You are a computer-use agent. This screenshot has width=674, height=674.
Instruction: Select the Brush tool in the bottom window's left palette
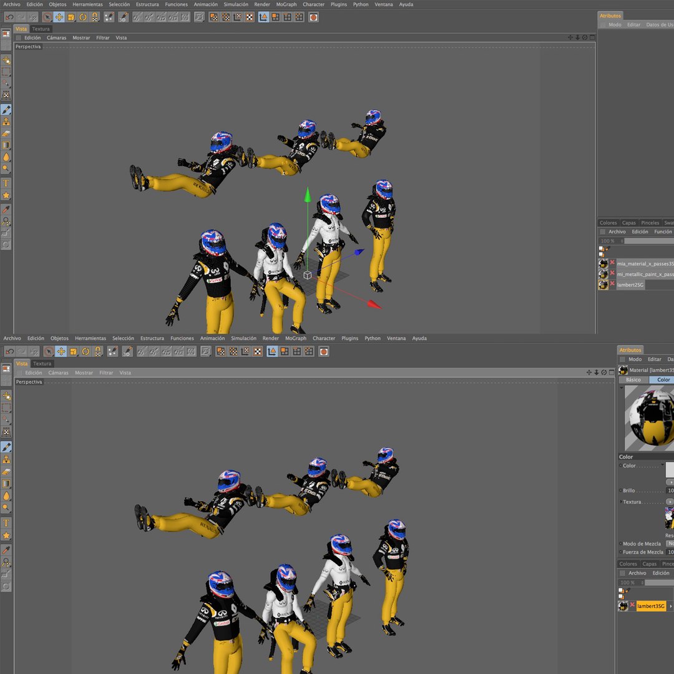[x=6, y=447]
